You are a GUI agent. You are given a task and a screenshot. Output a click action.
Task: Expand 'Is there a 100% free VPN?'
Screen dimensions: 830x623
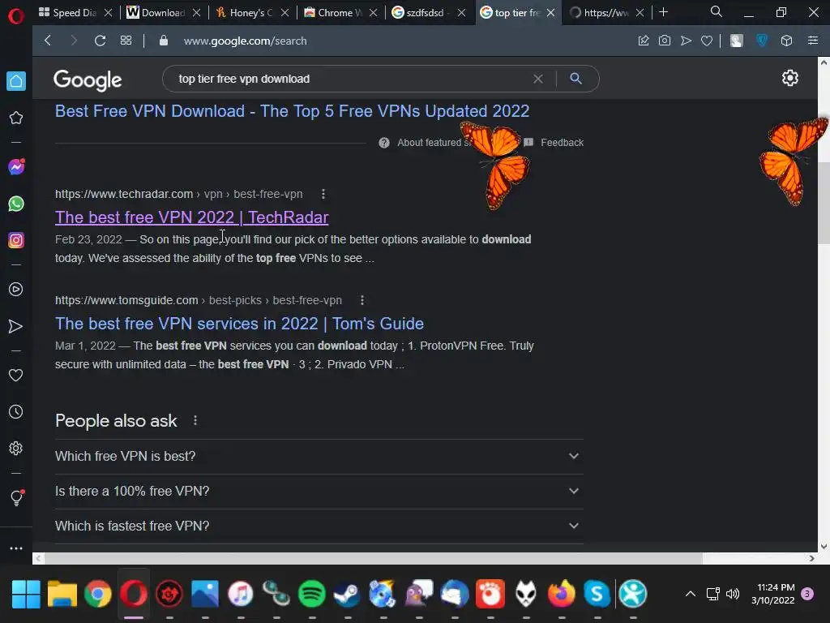pyautogui.click(x=319, y=491)
